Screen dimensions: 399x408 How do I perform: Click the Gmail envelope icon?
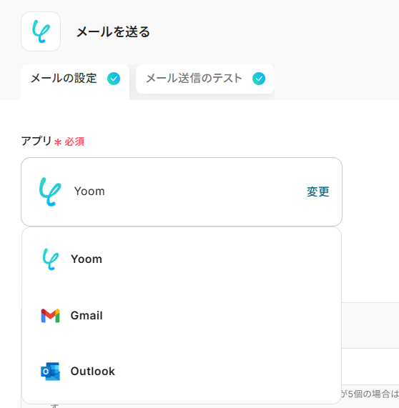tap(50, 316)
